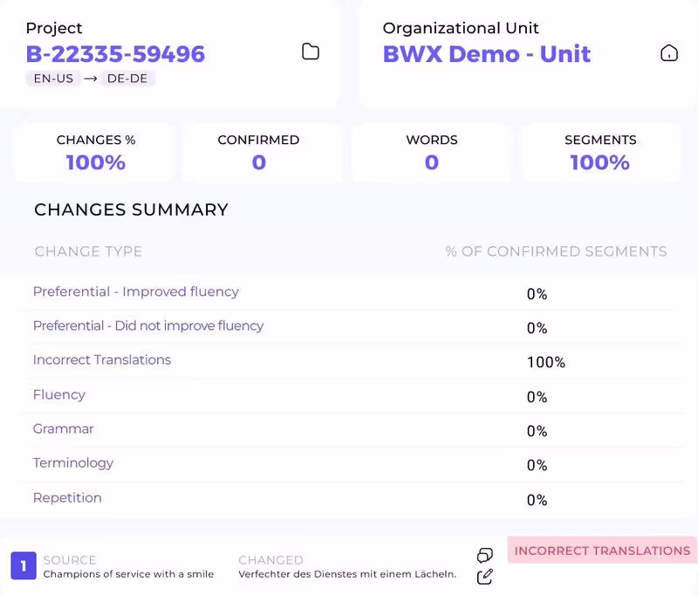Open project B-22335-59496 link
Image resolution: width=698 pixels, height=596 pixels.
tap(115, 54)
